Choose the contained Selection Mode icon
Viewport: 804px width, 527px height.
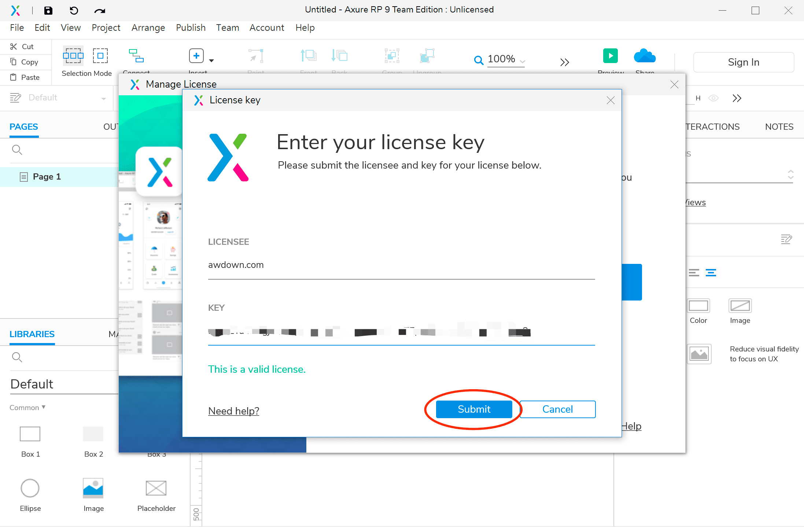coord(100,56)
